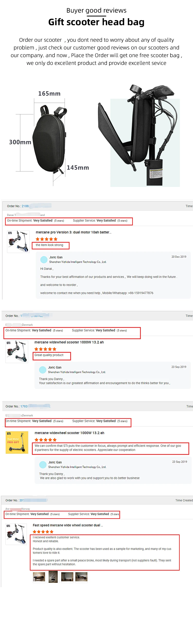Click the order number link starting with 2188
The image size is (193, 617).
tap(25, 206)
